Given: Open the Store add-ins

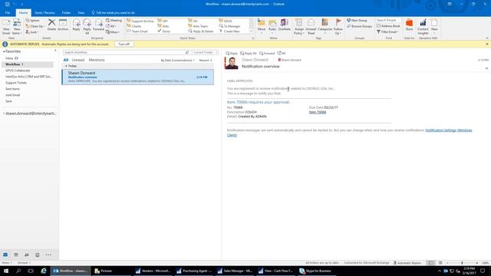Looking at the screenshot, I should click(409, 25).
